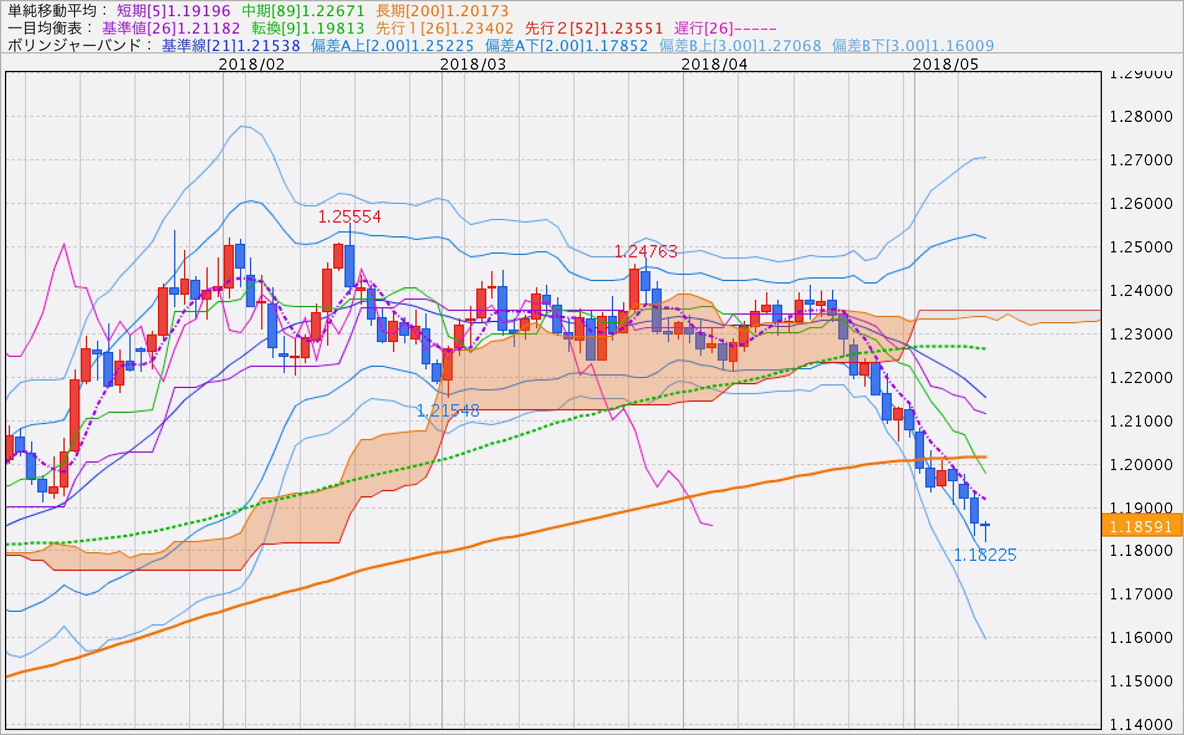Click the Bollinger baseline label 基準線[21]1.21538
Screen dimensions: 1184x735
point(231,45)
